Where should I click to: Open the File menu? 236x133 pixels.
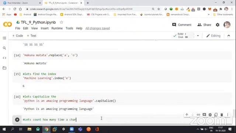point(18,28)
